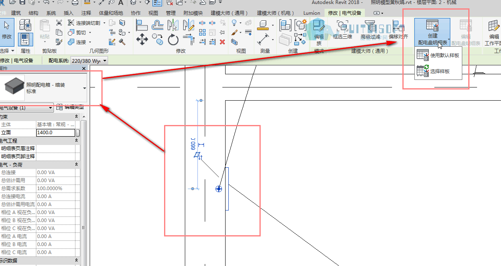The height and width of the screenshot is (266, 501).
Task: Collapse the 电气工程 properties section
Action: pos(76,141)
